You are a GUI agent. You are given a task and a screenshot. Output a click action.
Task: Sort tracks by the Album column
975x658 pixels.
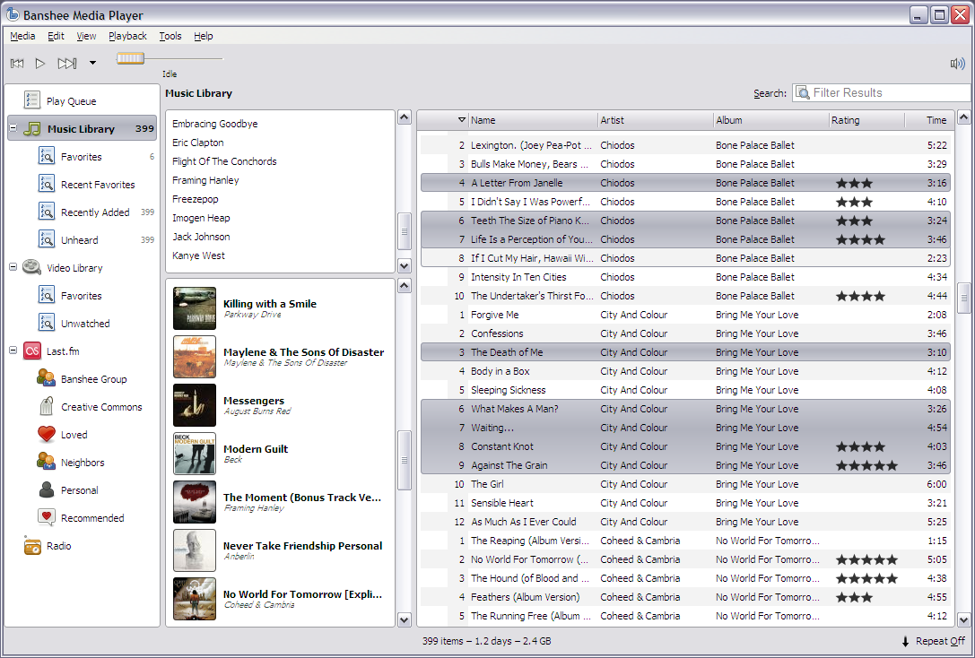[x=771, y=120]
